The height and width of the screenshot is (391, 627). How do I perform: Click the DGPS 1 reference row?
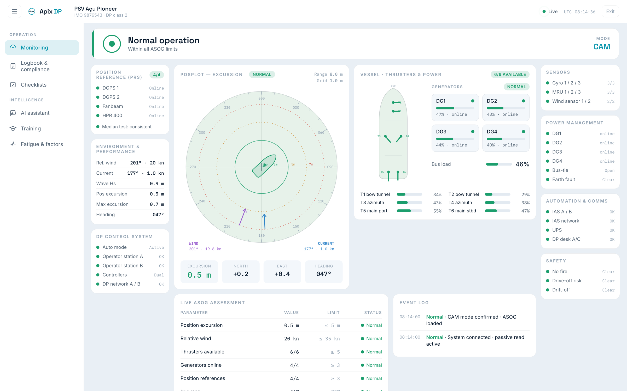pos(130,88)
